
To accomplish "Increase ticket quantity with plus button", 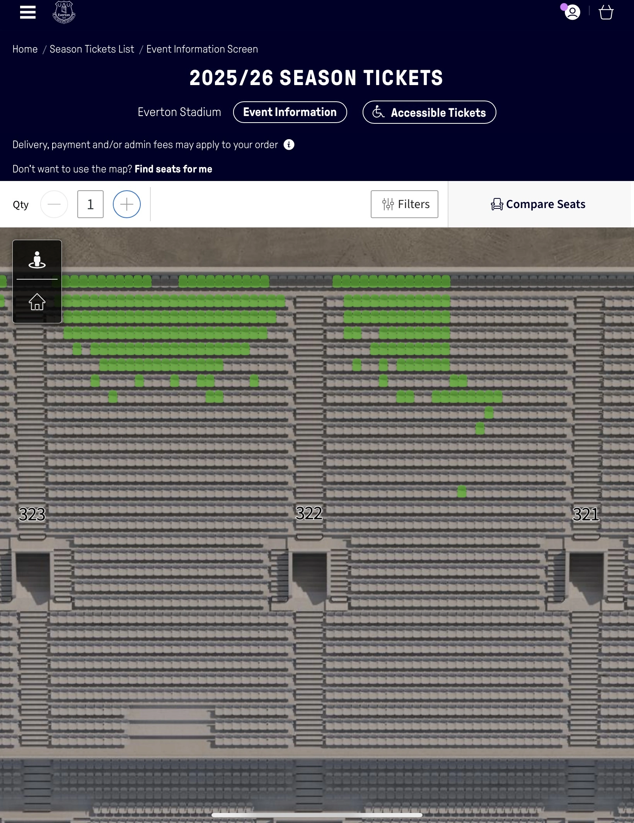I will pos(126,204).
